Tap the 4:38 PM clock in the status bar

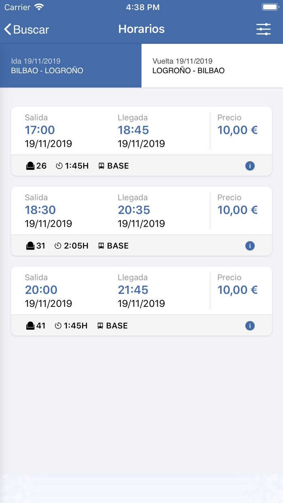(142, 6)
